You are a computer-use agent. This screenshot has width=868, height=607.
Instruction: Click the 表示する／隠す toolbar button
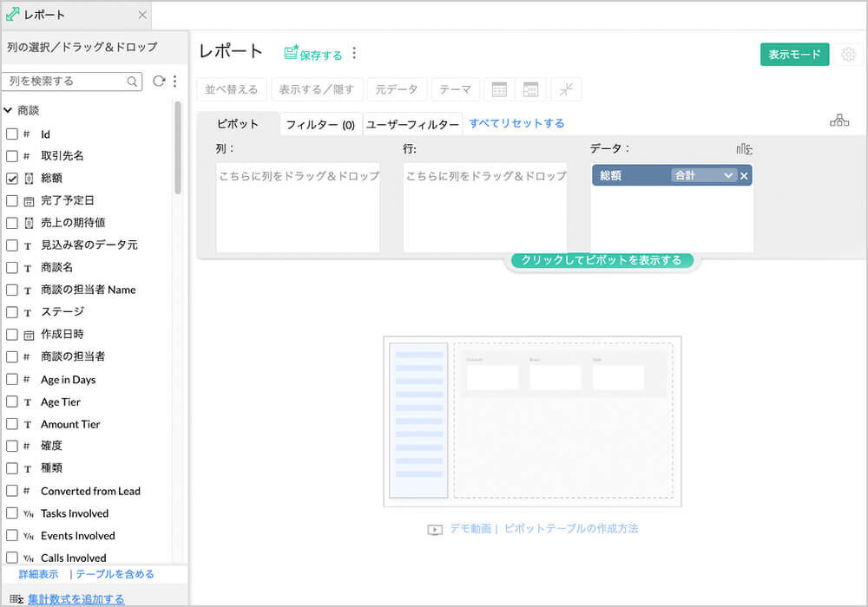pos(317,89)
